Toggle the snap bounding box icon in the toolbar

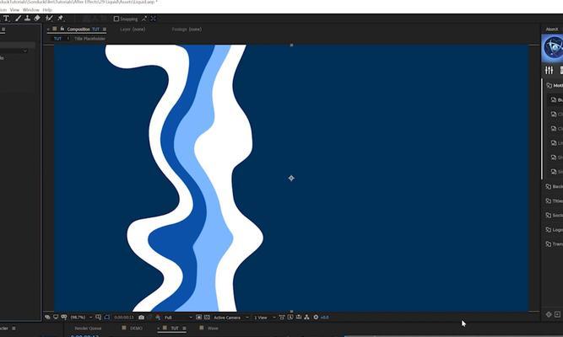tap(154, 19)
